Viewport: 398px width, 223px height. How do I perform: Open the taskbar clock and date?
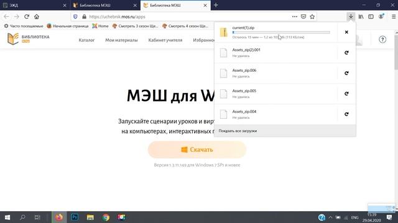pyautogui.click(x=372, y=217)
